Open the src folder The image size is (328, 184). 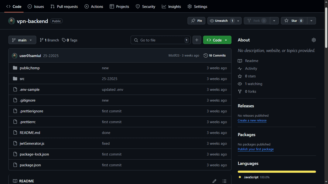(22, 79)
